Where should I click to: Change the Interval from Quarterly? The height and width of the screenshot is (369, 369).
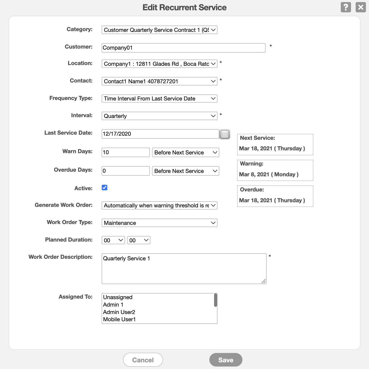pos(159,116)
